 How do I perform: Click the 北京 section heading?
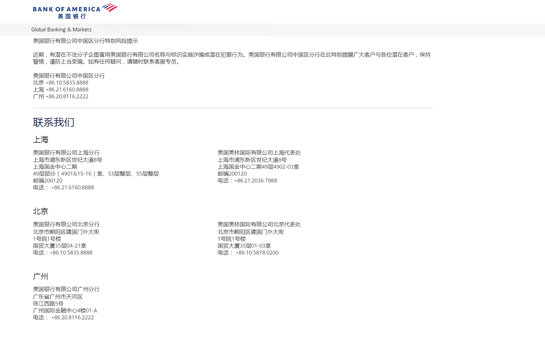click(x=41, y=211)
